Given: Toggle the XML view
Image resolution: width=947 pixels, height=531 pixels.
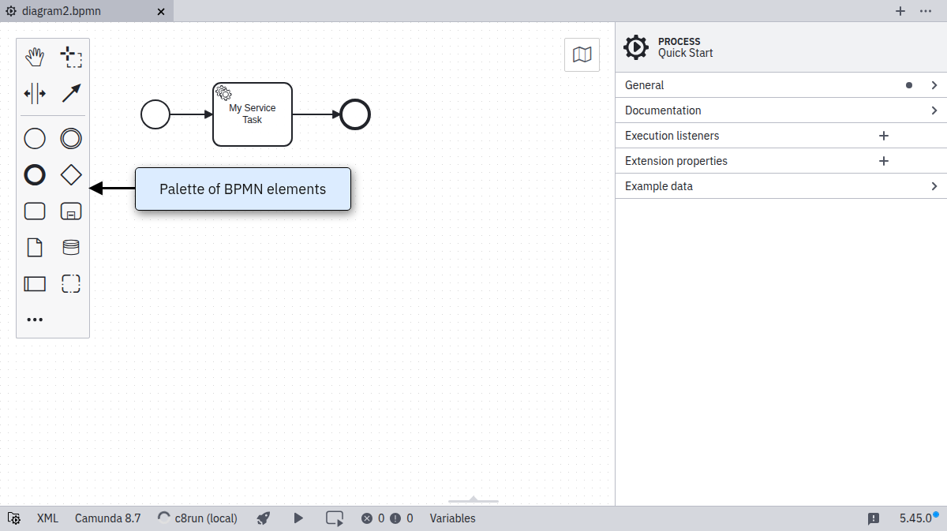Looking at the screenshot, I should (x=47, y=518).
